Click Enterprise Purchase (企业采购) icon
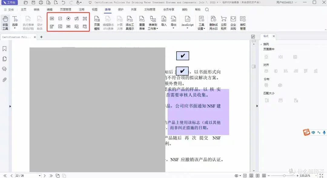 tap(233, 23)
